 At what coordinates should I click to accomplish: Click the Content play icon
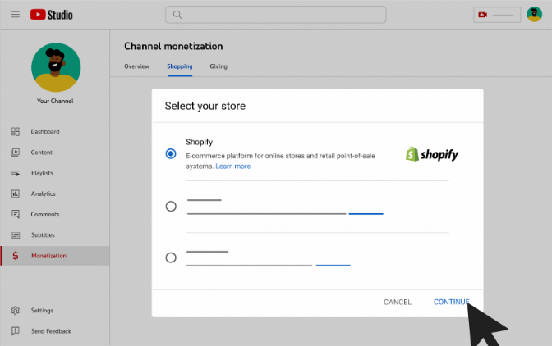point(15,153)
